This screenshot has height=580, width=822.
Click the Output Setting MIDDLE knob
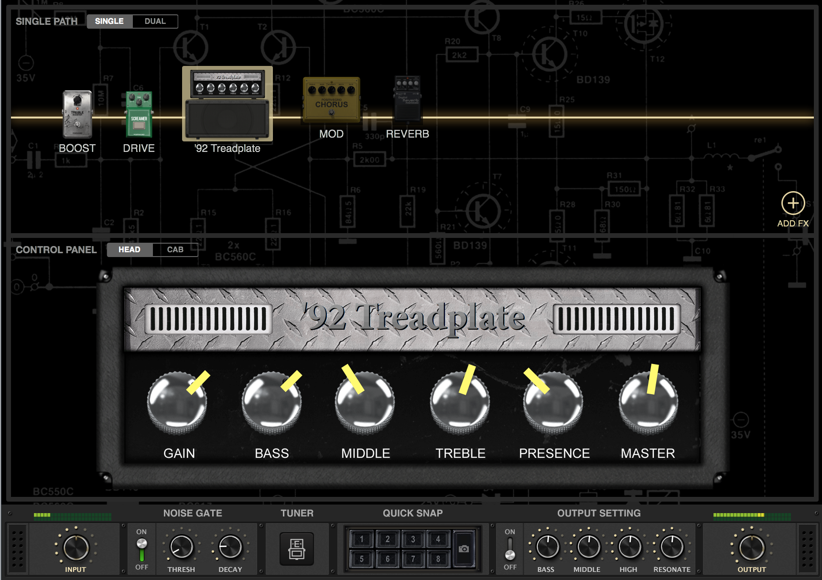pyautogui.click(x=589, y=547)
